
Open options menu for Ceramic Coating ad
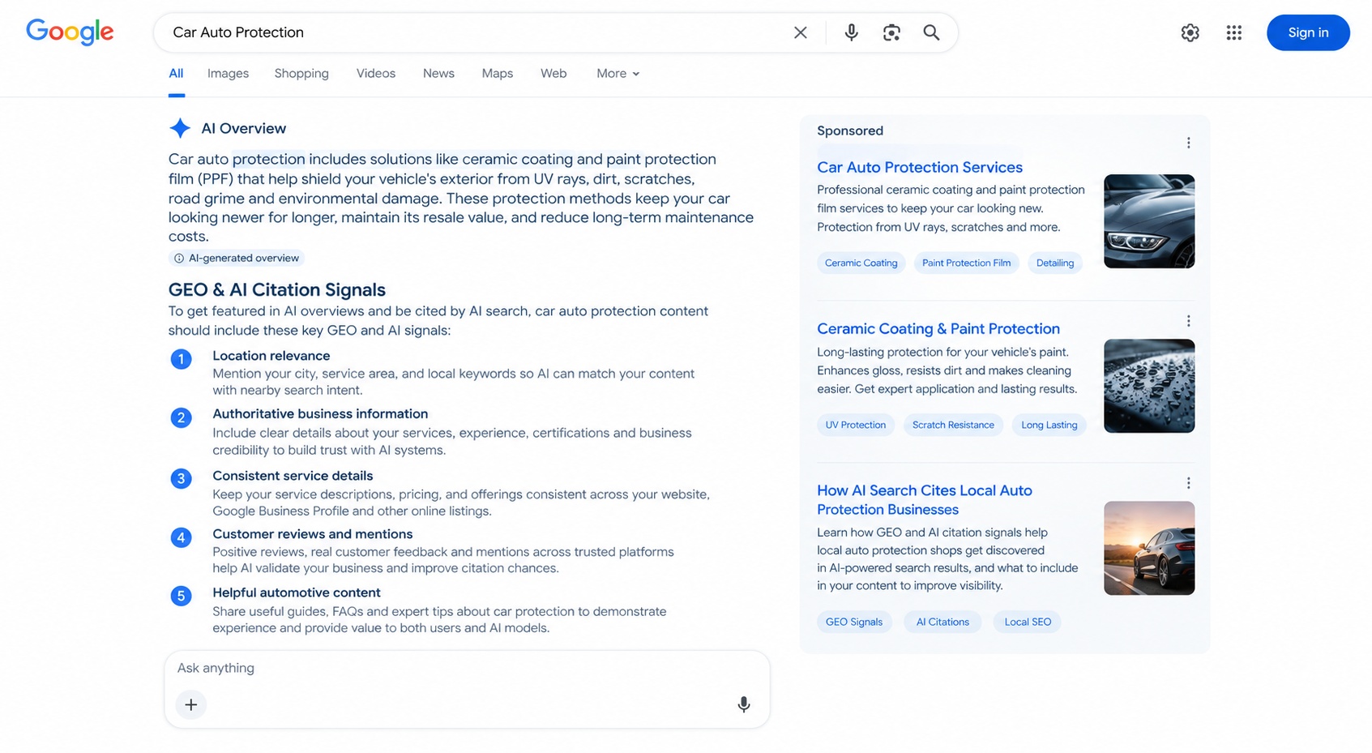(1188, 321)
